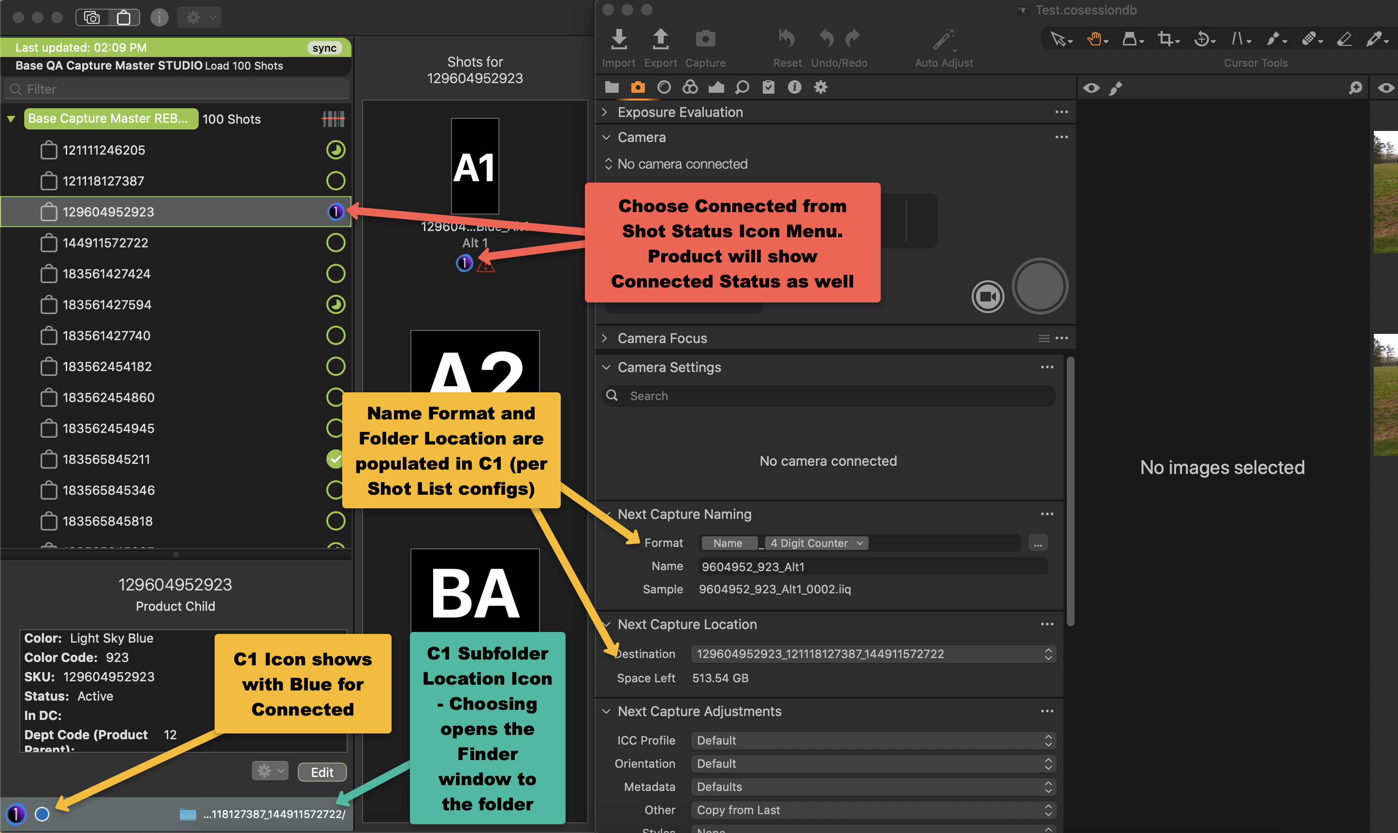This screenshot has width=1398, height=833.
Task: Click checked status of shot 183565845211
Action: pos(335,459)
